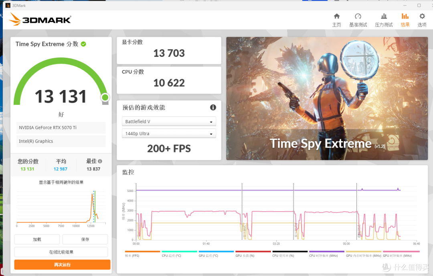Click the info icon beside 预估的游戏效能

213,108
